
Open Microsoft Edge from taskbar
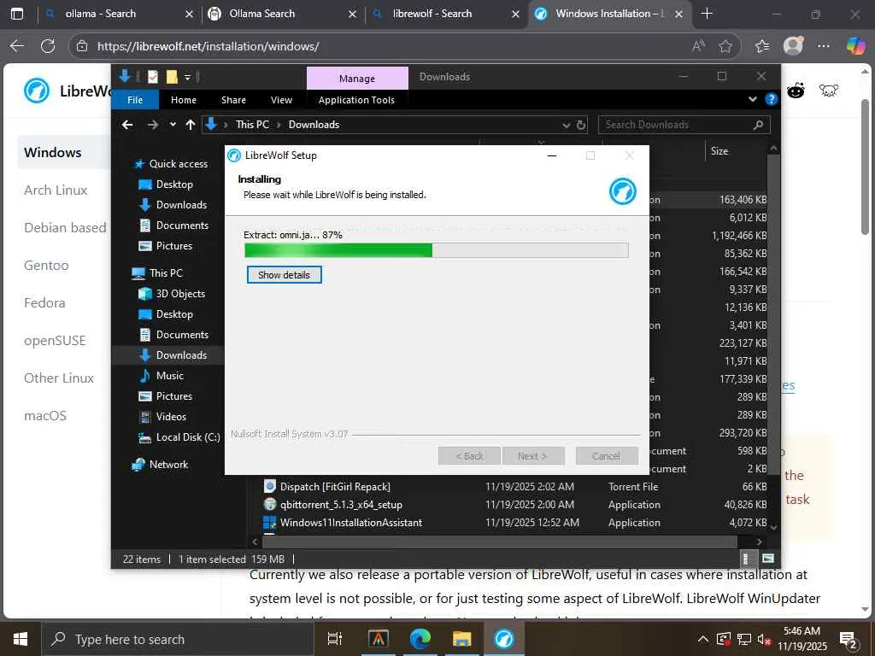(420, 639)
